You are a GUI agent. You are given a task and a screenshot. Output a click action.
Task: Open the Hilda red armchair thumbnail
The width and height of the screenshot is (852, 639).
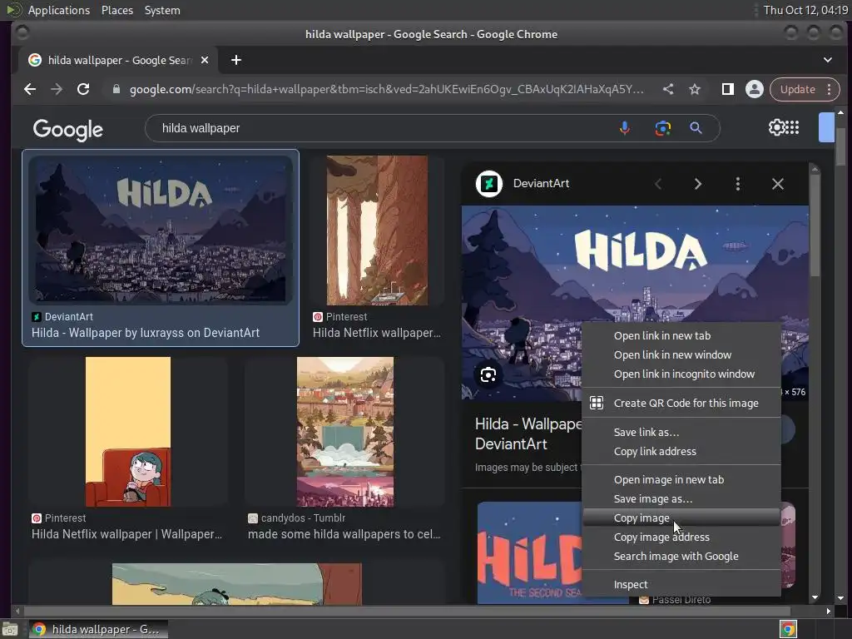[x=127, y=432]
